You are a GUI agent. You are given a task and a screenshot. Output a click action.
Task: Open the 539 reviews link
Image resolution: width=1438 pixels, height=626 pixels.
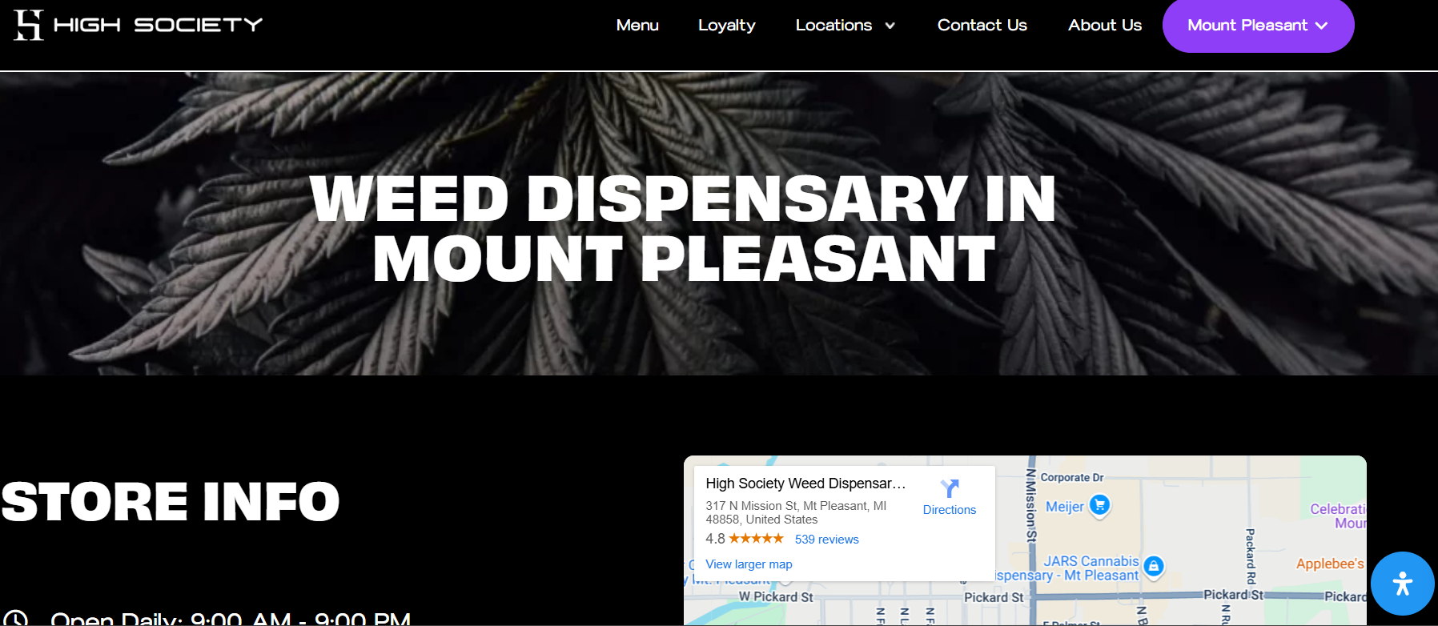[826, 540]
